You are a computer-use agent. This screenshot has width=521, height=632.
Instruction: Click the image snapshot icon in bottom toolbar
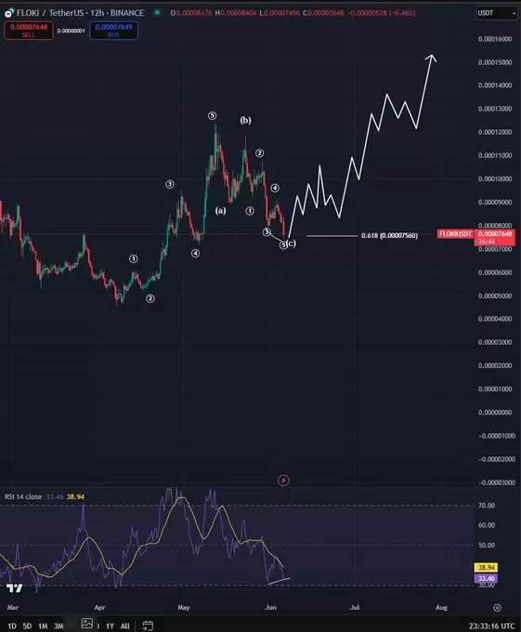pyautogui.click(x=87, y=623)
